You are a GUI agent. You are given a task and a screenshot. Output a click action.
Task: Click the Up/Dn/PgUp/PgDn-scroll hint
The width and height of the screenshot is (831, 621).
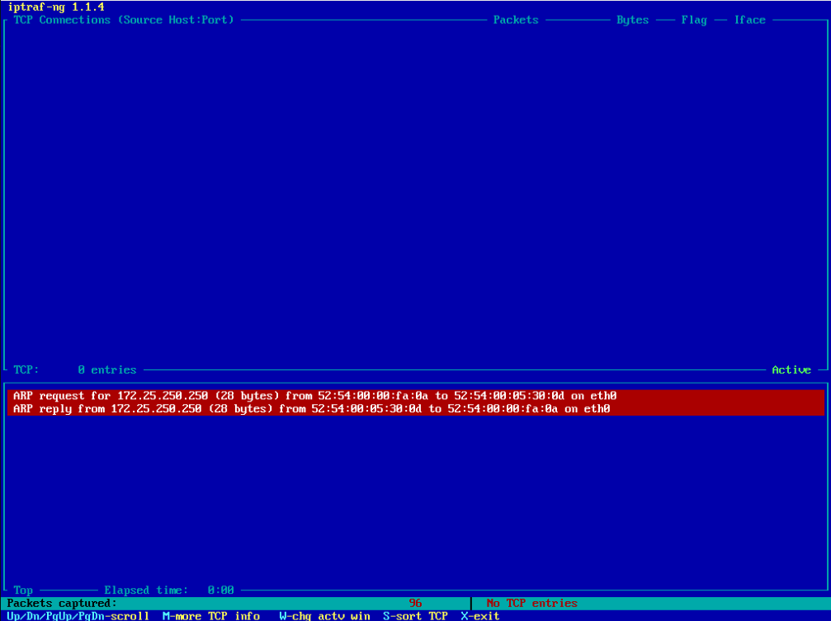[x=78, y=615]
